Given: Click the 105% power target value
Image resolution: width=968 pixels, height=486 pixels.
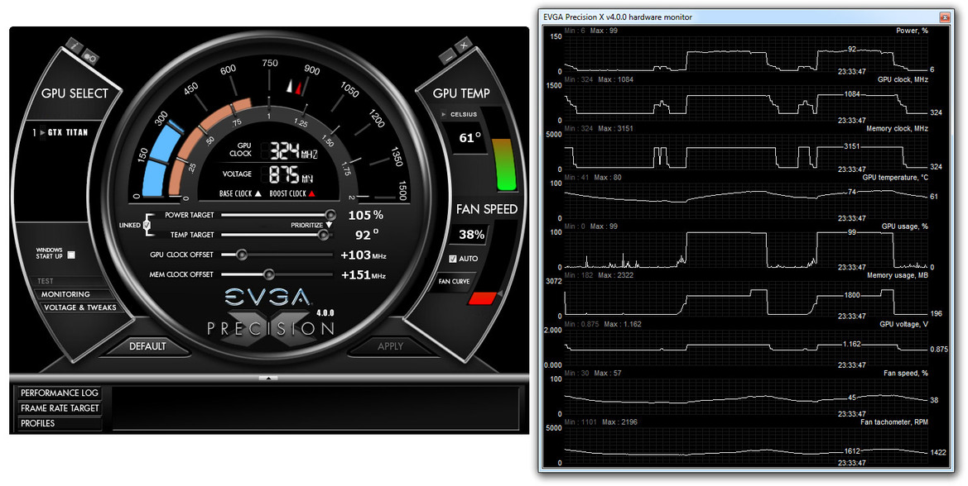Looking at the screenshot, I should coord(365,215).
